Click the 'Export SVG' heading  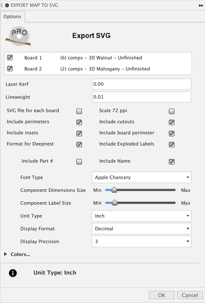pos(92,35)
